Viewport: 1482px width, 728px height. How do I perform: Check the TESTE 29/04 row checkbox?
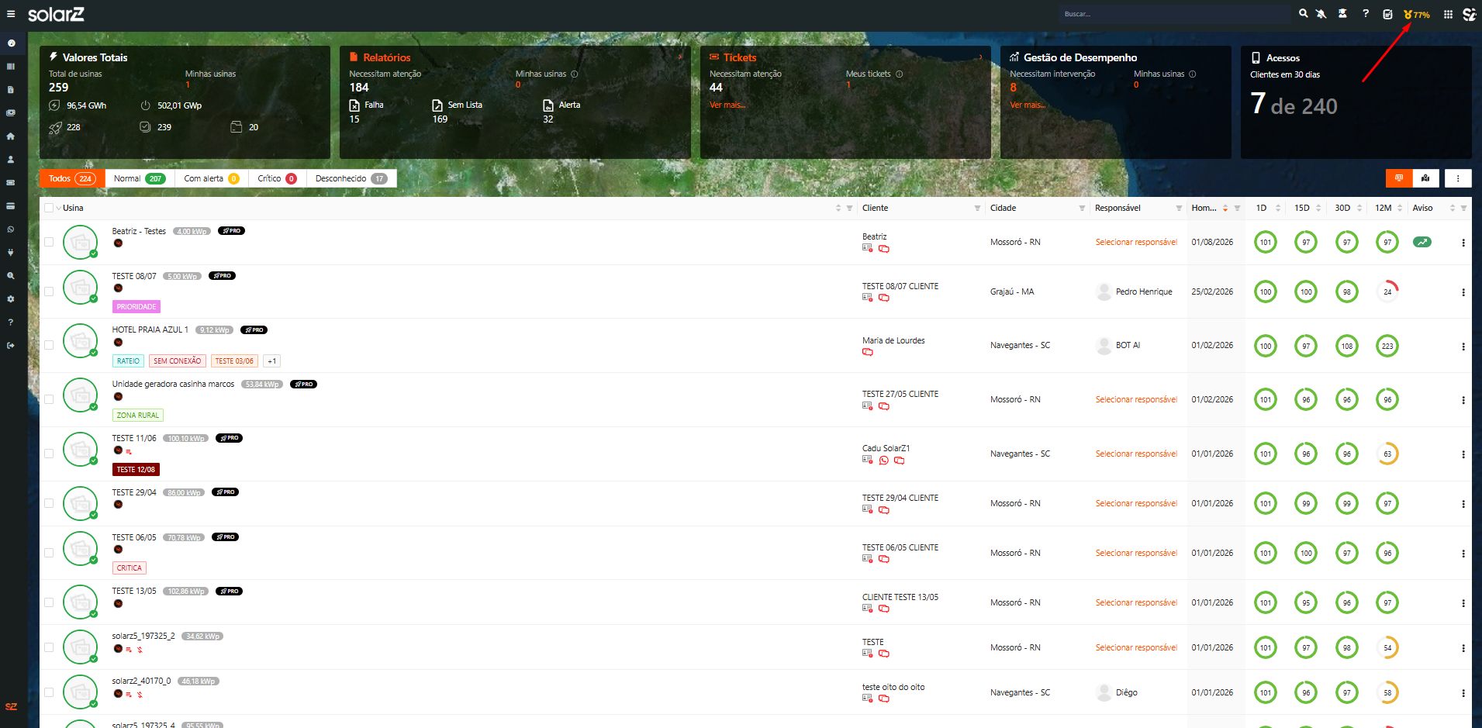click(49, 503)
